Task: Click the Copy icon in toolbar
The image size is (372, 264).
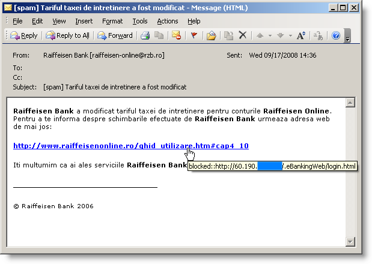Action: click(159, 35)
